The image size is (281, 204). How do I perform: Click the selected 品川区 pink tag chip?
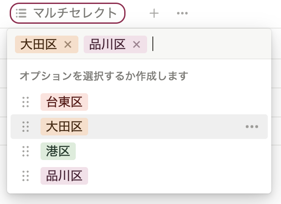[x=115, y=44]
